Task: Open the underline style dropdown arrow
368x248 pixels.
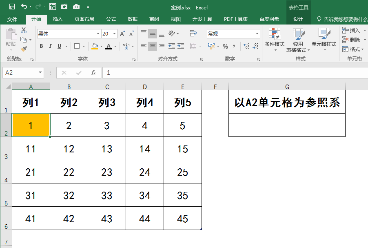Action: [x=66, y=46]
